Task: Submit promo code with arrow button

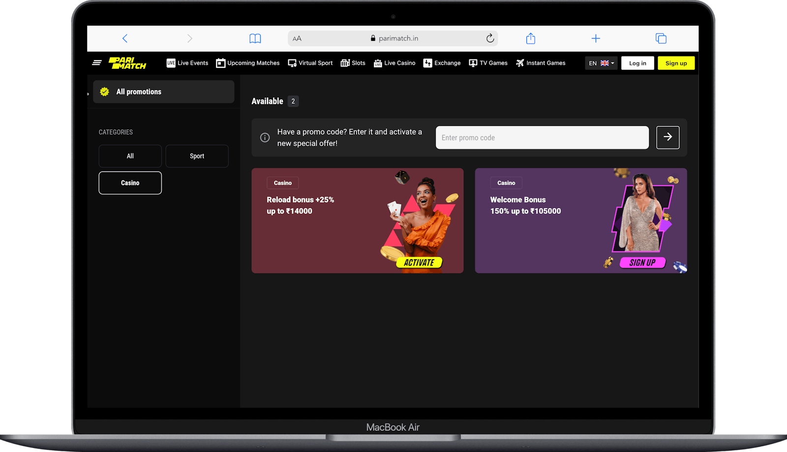Action: (x=667, y=137)
